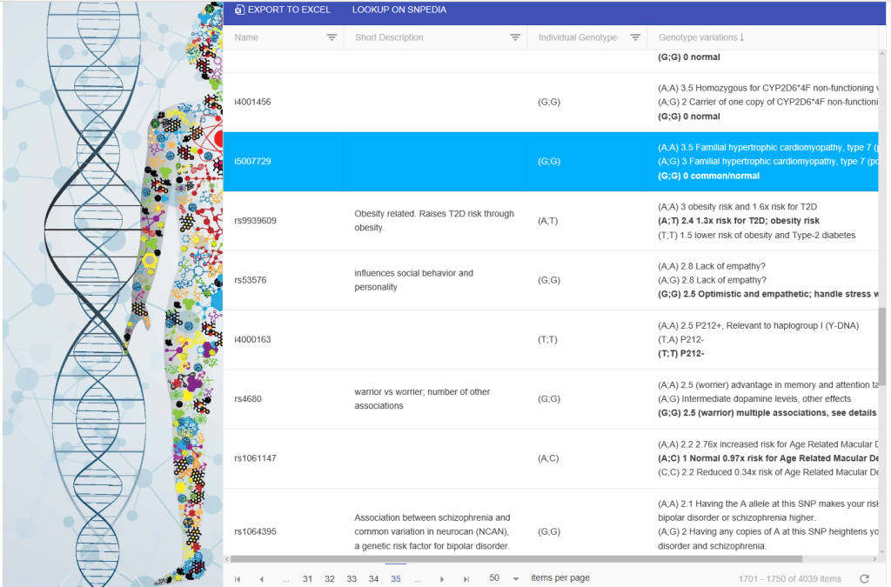Select the rs9939609 row
This screenshot has width=891, height=587.
[x=256, y=221]
